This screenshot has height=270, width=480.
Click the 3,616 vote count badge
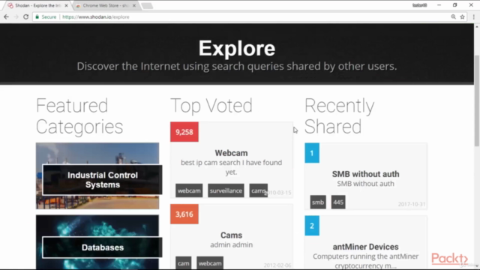coord(184,214)
